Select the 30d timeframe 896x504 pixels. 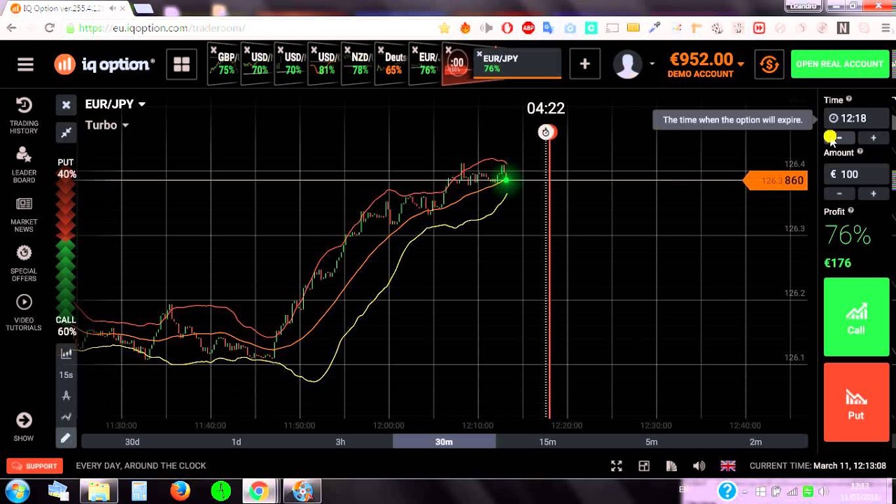[x=132, y=442]
